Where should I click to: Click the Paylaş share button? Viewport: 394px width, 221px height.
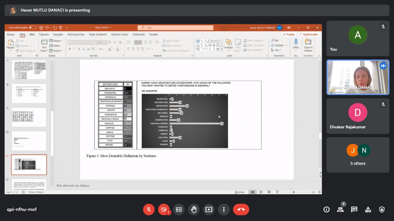[x=289, y=34]
